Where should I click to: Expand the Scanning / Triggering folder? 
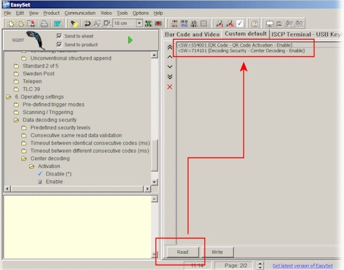tap(16, 112)
